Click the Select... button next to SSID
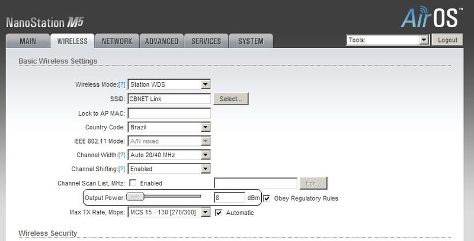The height and width of the screenshot is (241, 474). (x=231, y=99)
